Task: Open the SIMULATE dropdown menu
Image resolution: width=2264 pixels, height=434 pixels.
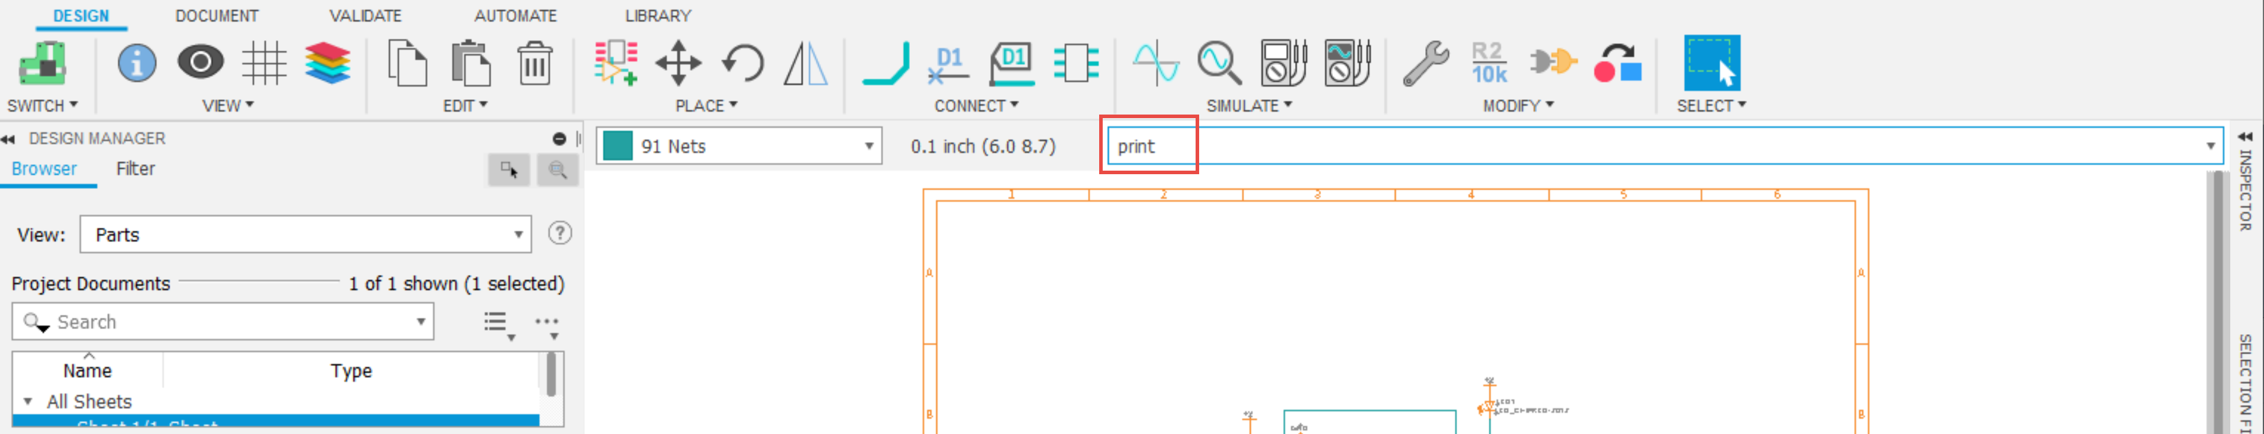Action: click(x=1249, y=105)
